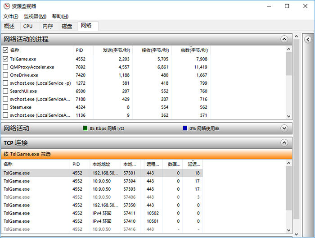This screenshot has height=238, width=315.
Task: Enable the Steam.exe checkbox
Action: (5, 107)
